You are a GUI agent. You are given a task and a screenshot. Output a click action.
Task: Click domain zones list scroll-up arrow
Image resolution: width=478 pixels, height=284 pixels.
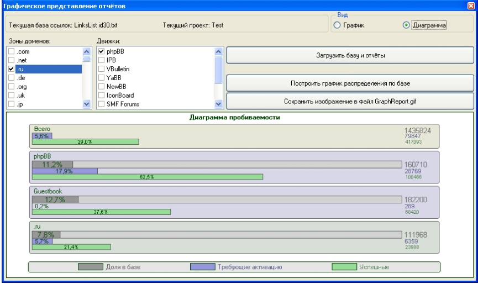(x=87, y=51)
